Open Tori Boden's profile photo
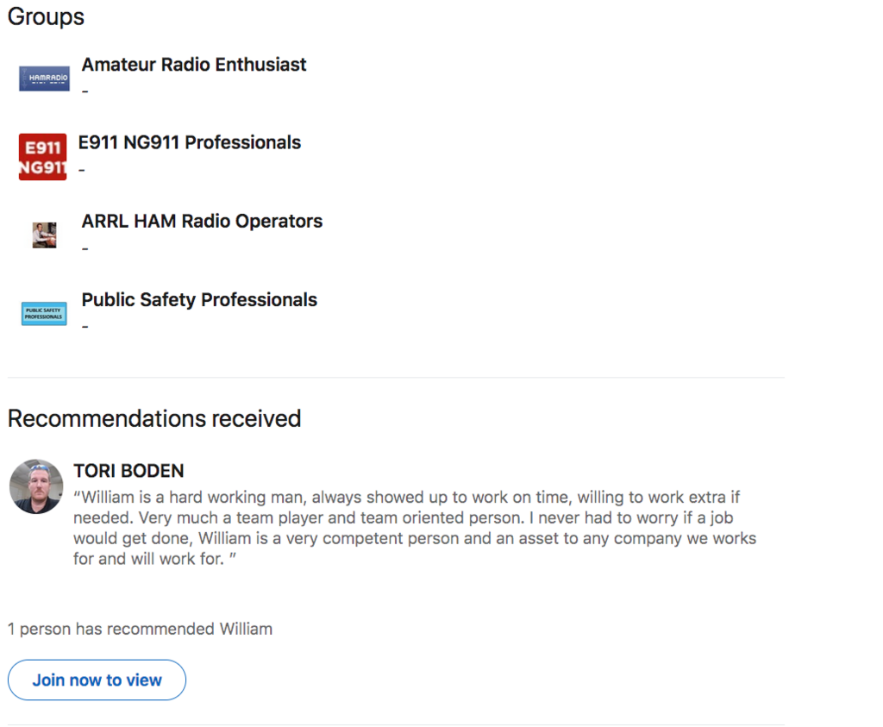The image size is (883, 727). [36, 486]
